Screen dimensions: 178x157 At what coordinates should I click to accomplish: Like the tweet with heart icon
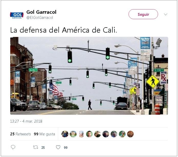point(58,147)
